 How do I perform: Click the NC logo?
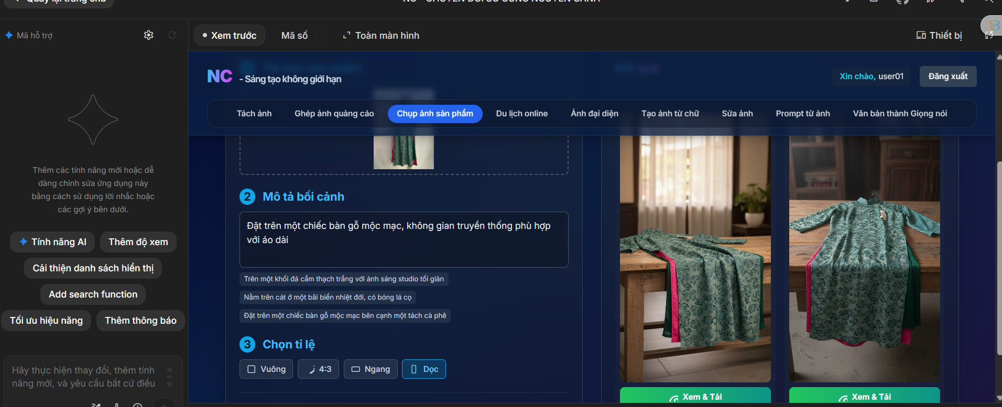[x=220, y=76]
